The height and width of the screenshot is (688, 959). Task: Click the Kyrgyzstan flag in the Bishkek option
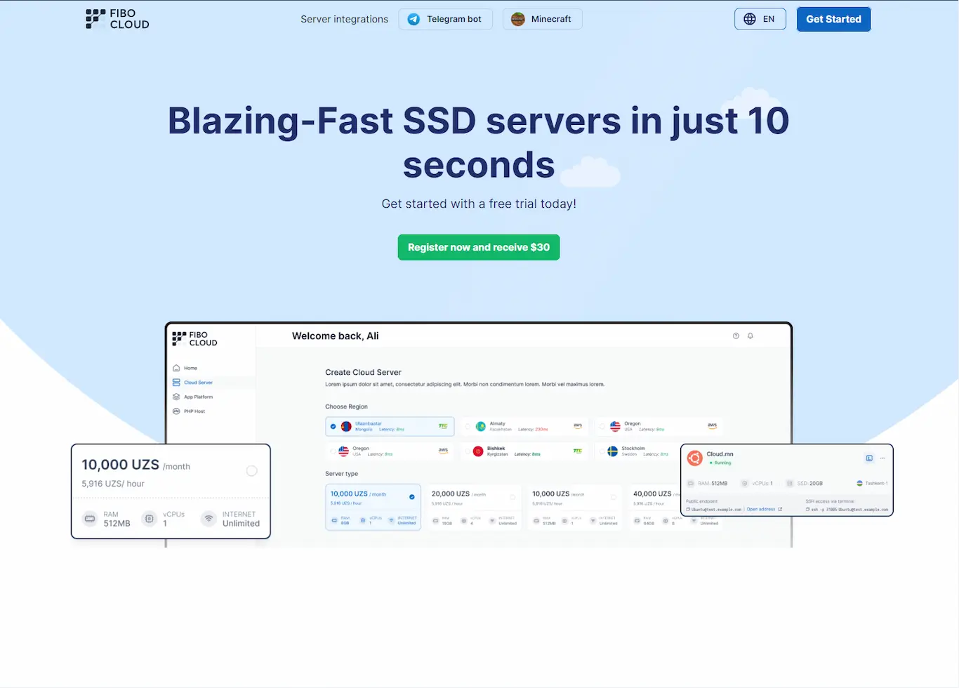point(478,451)
